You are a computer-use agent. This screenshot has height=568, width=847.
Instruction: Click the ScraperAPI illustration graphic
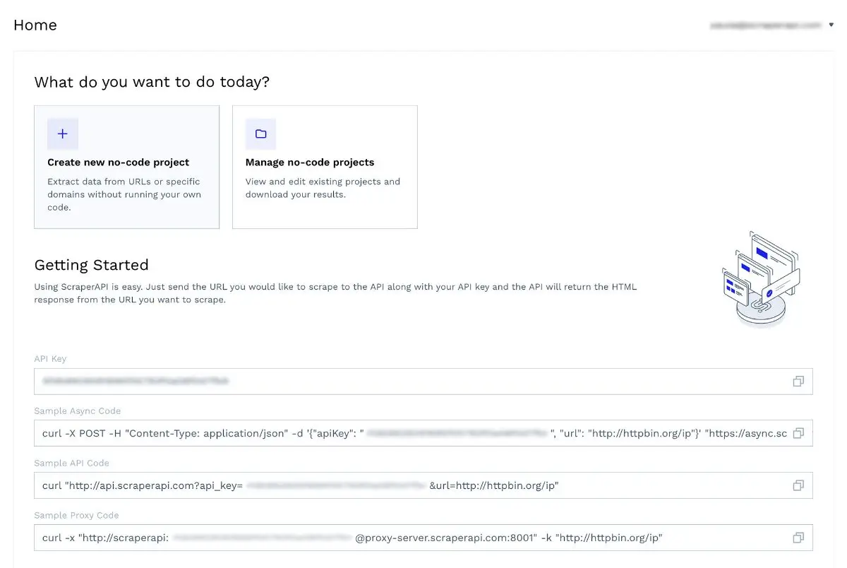[x=761, y=277]
